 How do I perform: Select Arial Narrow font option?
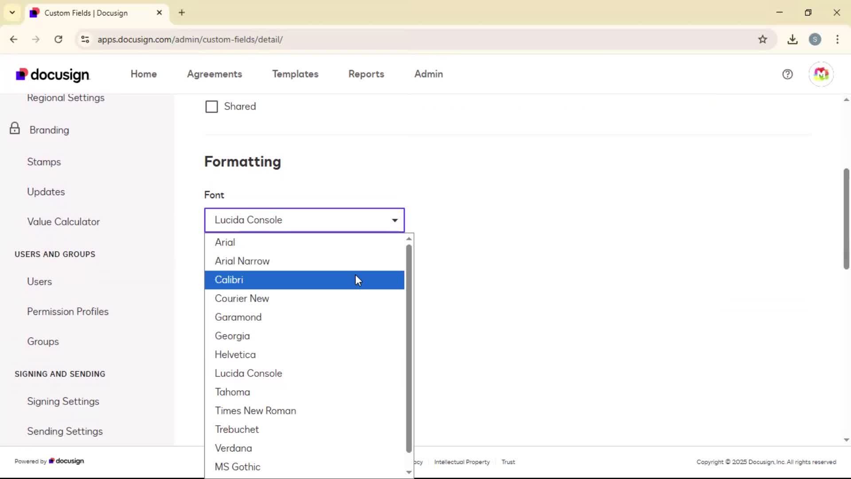304,261
